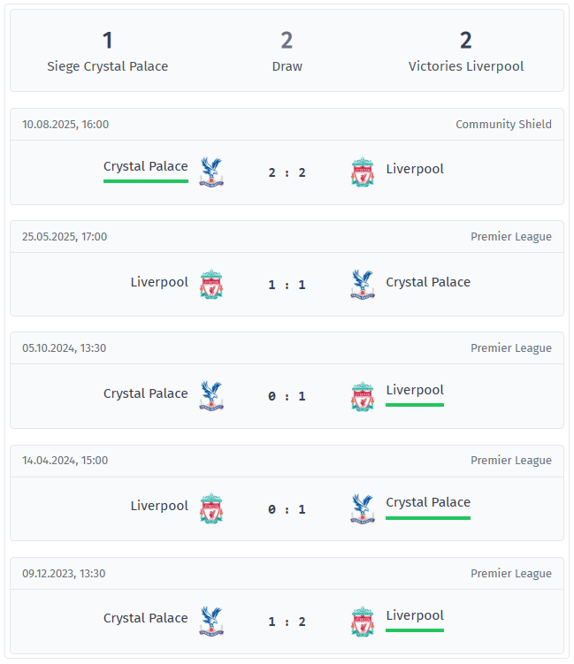Select Liverpool crest in the 14.04.2024 match
Viewport: 574px width, 664px height.
click(211, 509)
